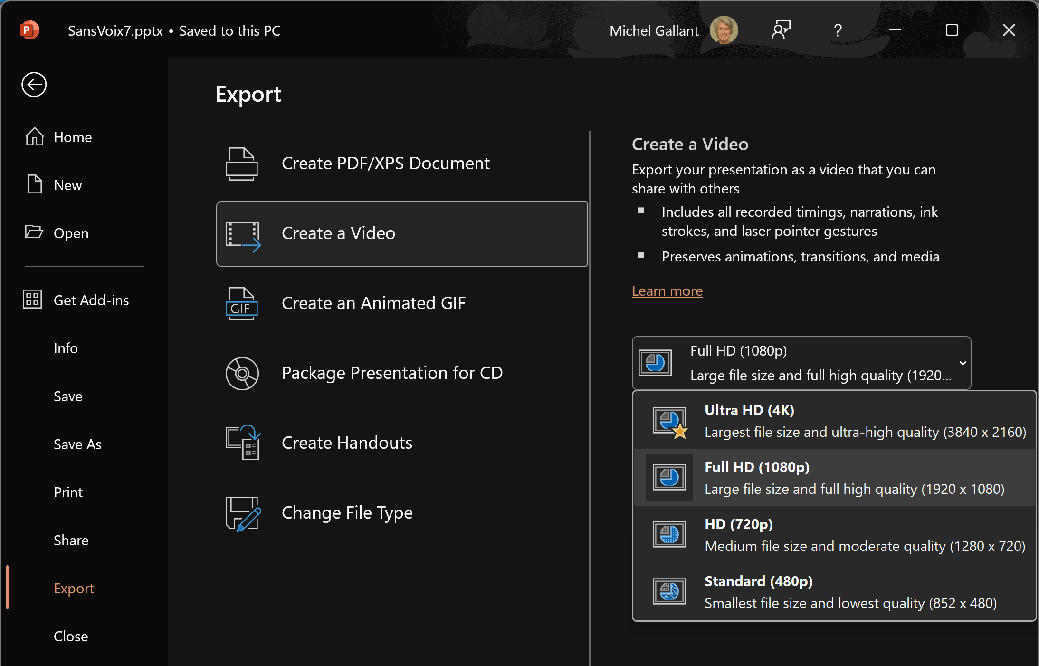Click the Change File Type icon

pyautogui.click(x=242, y=513)
